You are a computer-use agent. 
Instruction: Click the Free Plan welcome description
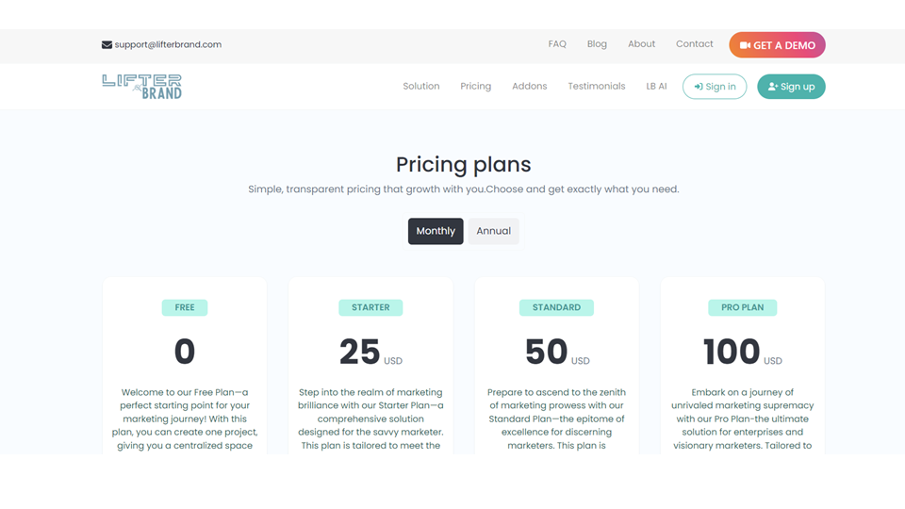coord(185,419)
